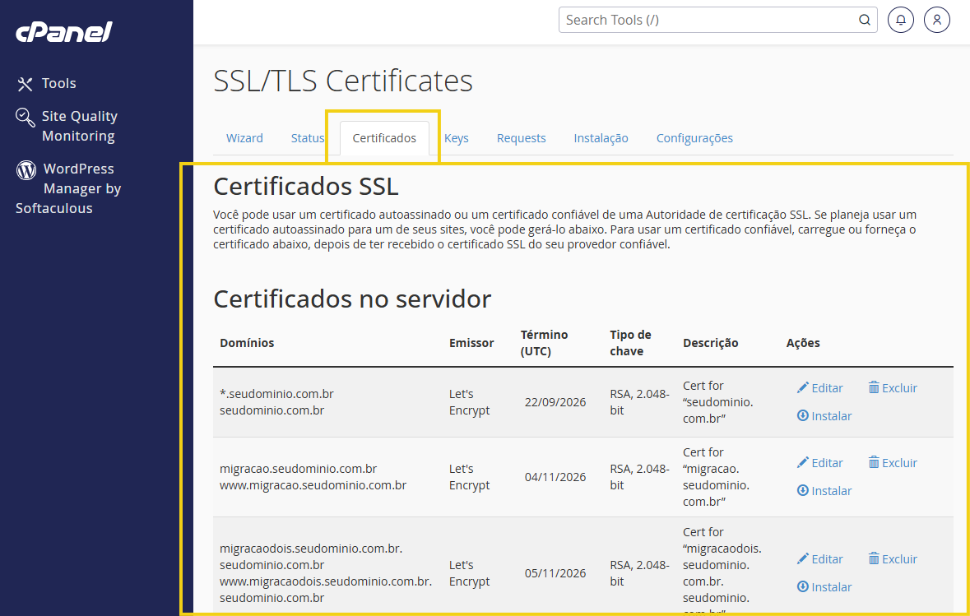Open the user account icon
The image size is (970, 616).
pyautogui.click(x=936, y=20)
